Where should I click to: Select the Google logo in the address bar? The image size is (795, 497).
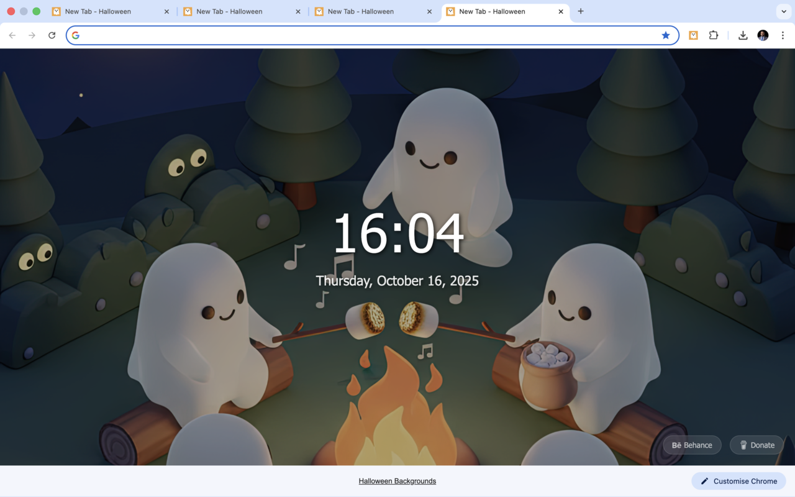pos(75,35)
